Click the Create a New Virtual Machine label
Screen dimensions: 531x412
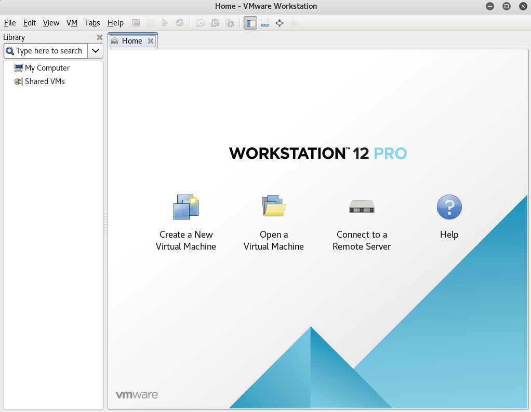pos(186,240)
